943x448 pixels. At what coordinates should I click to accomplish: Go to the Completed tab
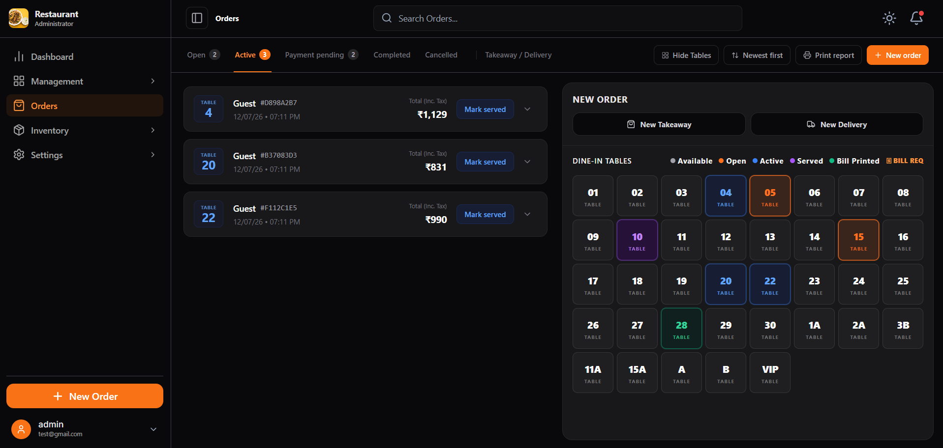pyautogui.click(x=392, y=55)
